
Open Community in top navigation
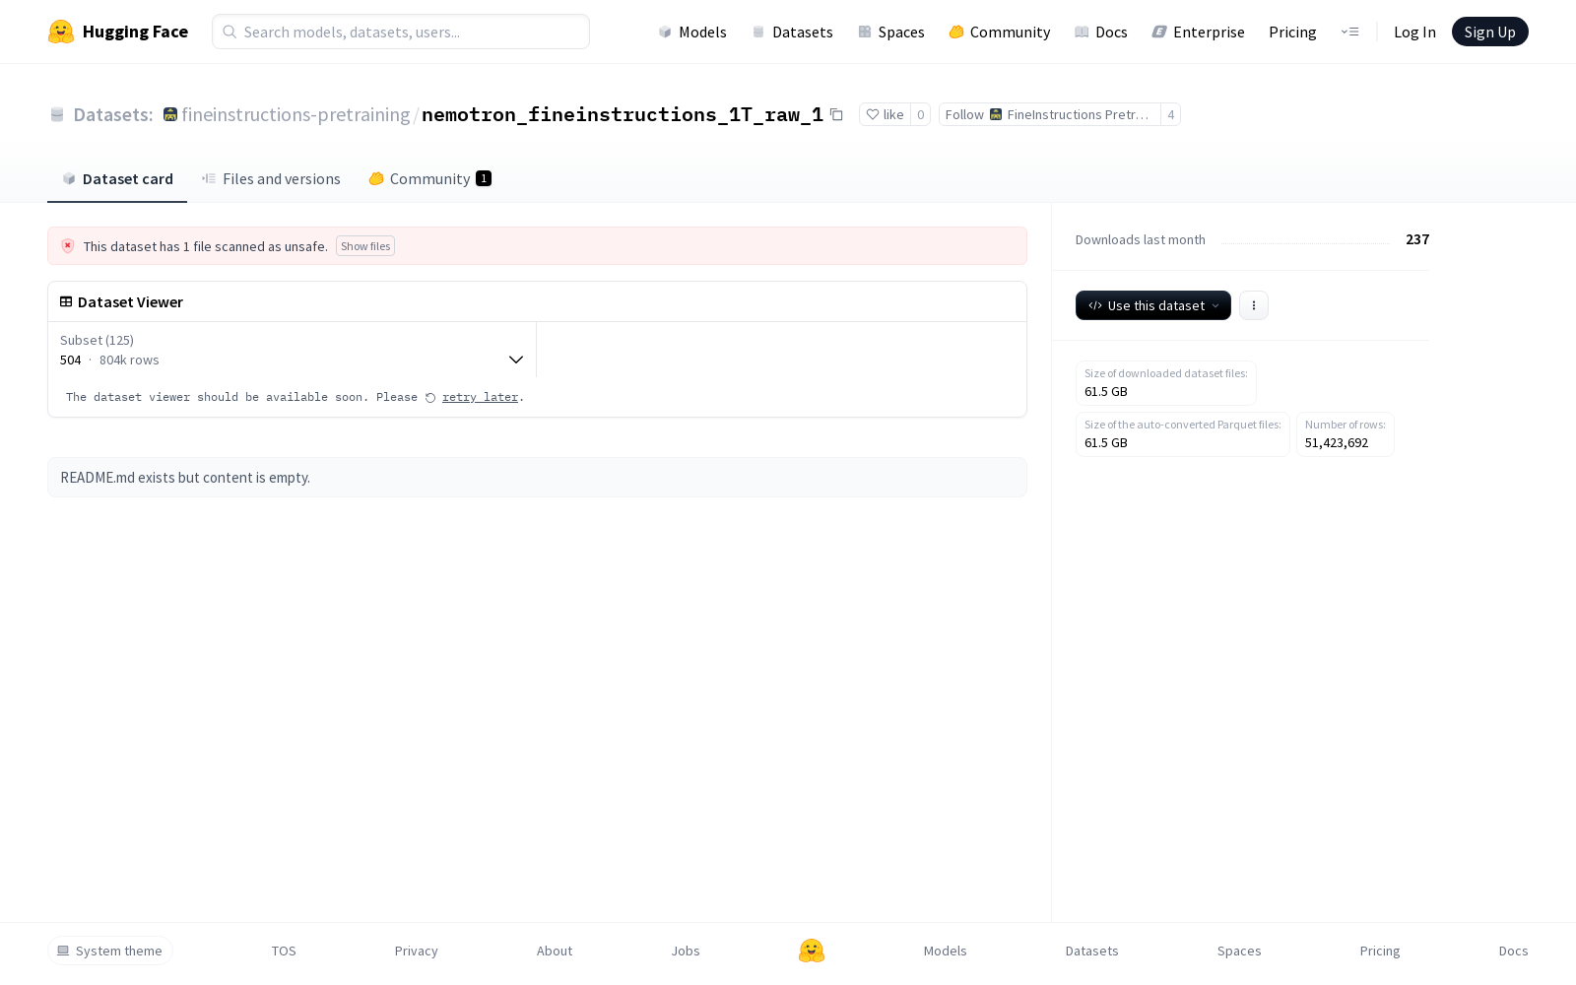pos(1000,32)
